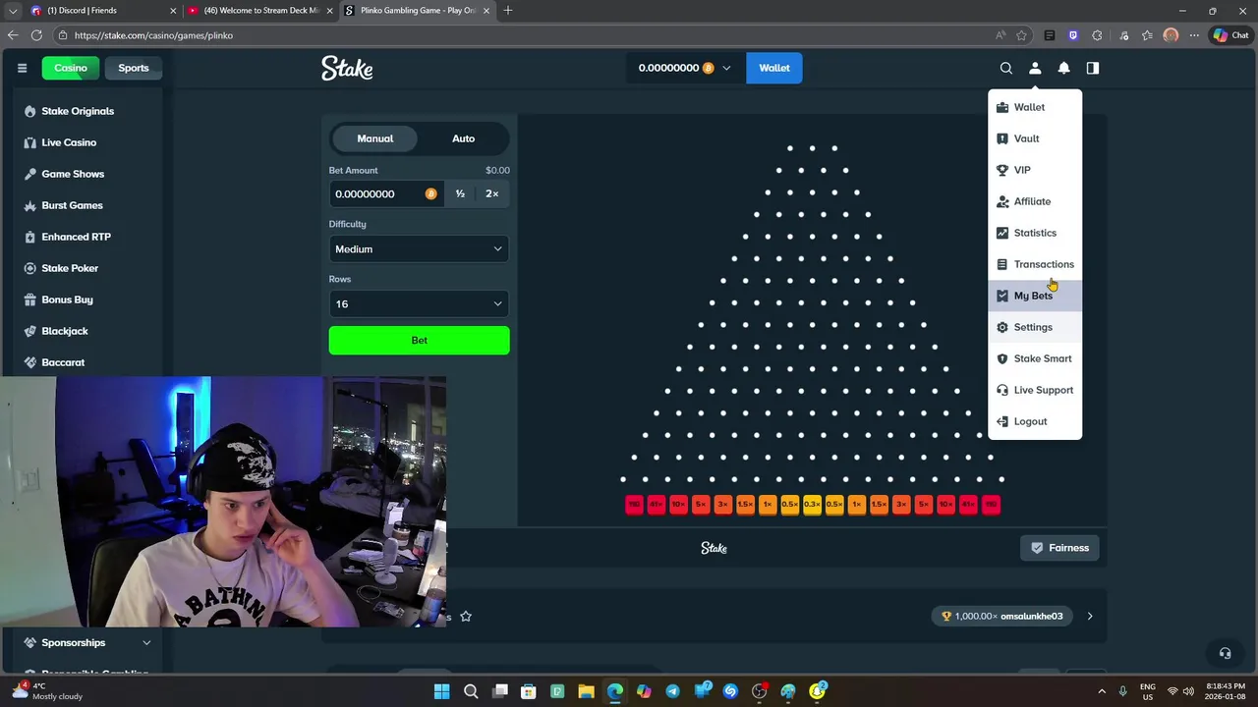The width and height of the screenshot is (1258, 707).
Task: Click the bitcoin icon in Bet Amount
Action: click(x=430, y=193)
